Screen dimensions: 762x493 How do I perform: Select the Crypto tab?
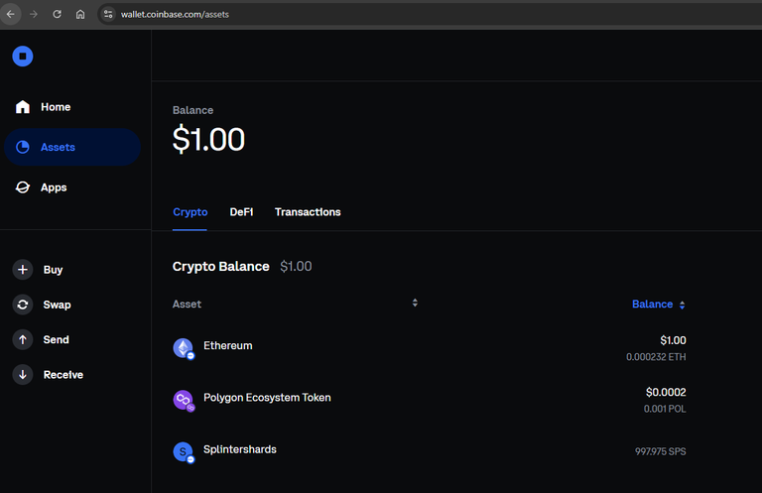(190, 212)
